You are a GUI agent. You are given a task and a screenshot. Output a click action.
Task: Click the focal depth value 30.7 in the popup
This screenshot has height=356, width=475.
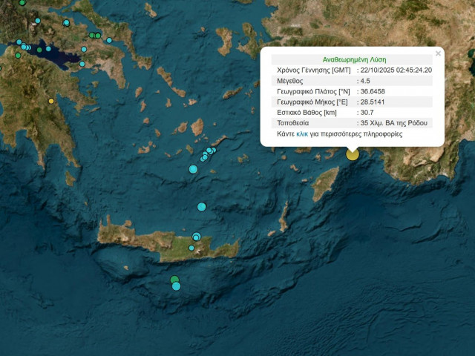click(368, 112)
